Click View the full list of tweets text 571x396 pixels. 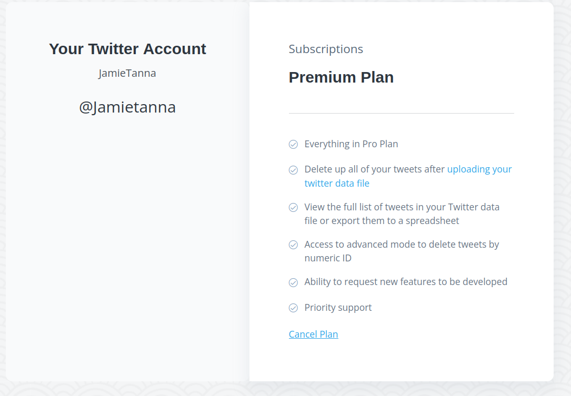402,214
